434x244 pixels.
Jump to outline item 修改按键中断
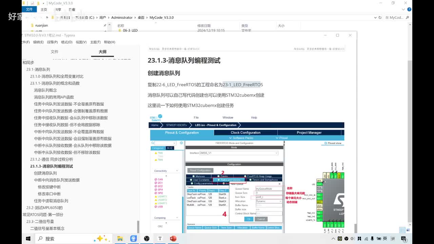(x=49, y=187)
